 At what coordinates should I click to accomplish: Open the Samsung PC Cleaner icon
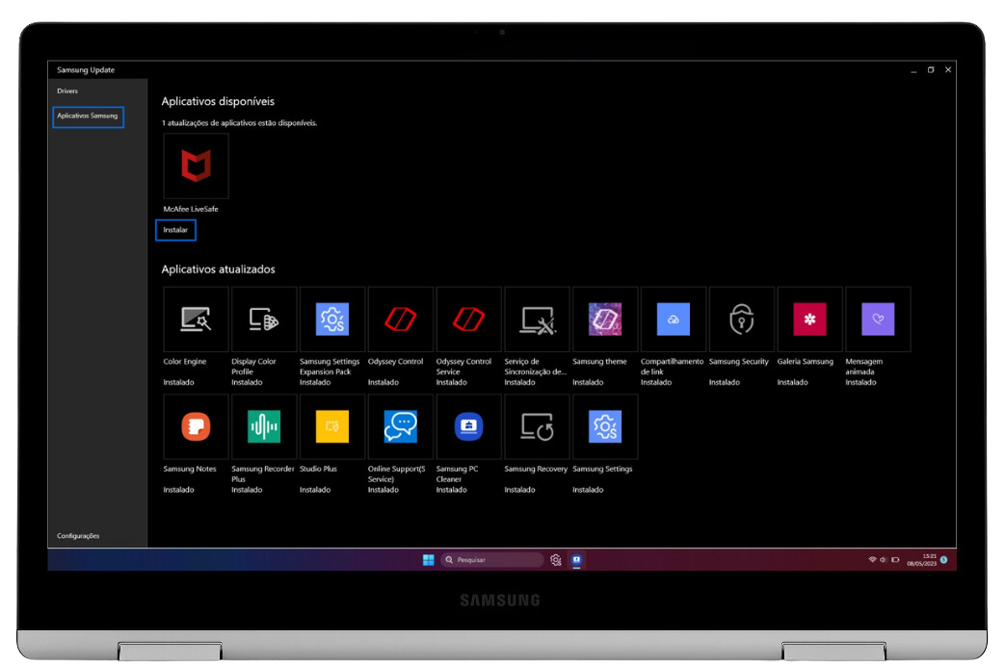(468, 426)
